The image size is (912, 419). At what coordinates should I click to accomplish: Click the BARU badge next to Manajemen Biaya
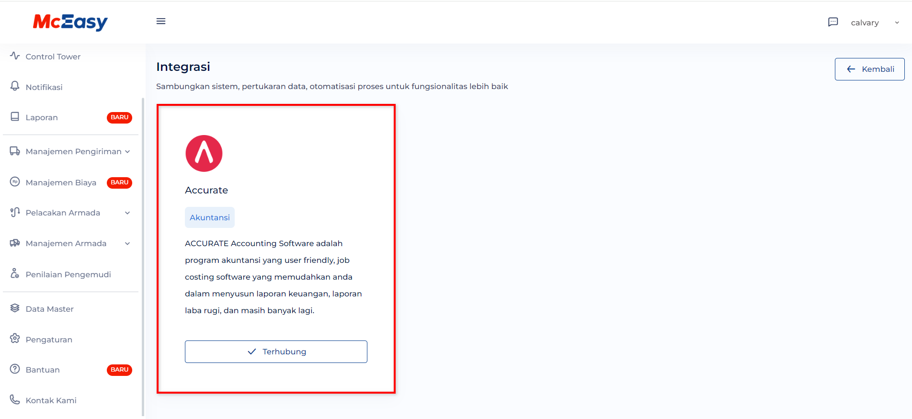(119, 182)
